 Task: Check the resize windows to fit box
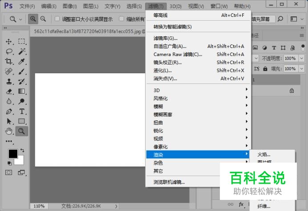coord(57,19)
